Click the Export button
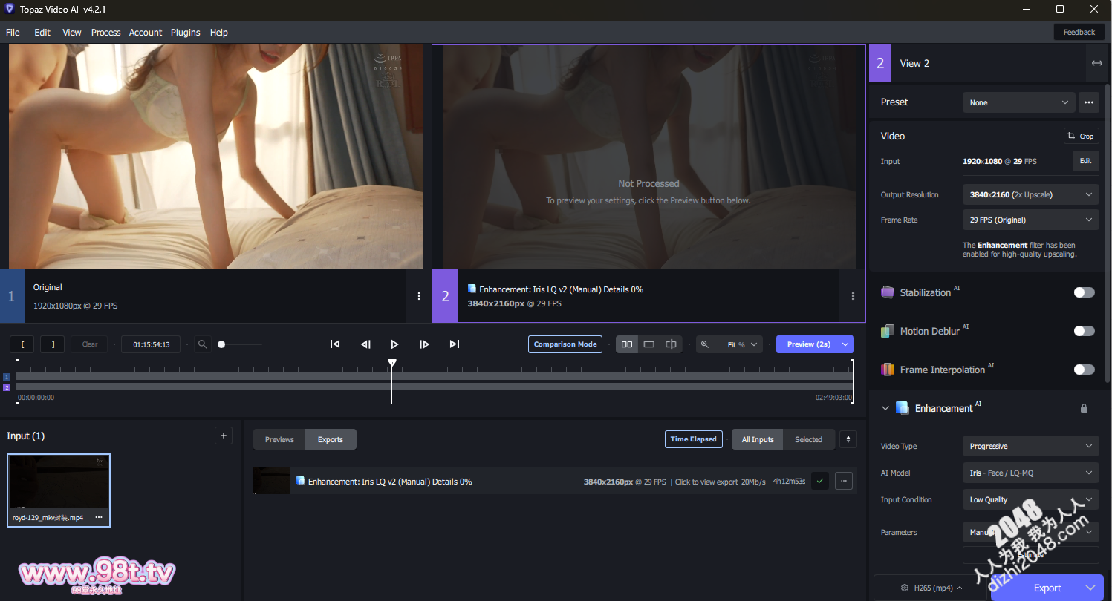This screenshot has width=1112, height=601. (1047, 588)
